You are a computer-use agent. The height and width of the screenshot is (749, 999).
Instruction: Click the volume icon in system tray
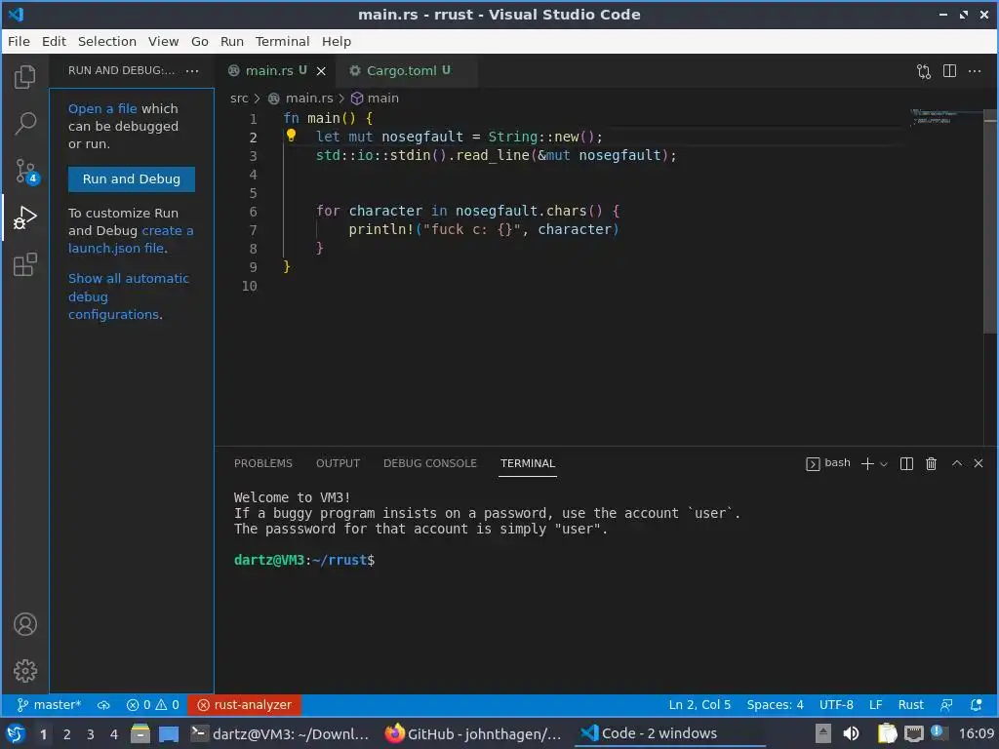coord(851,733)
